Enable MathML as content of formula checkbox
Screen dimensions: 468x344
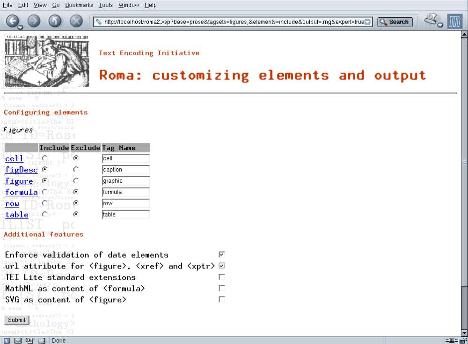point(222,288)
